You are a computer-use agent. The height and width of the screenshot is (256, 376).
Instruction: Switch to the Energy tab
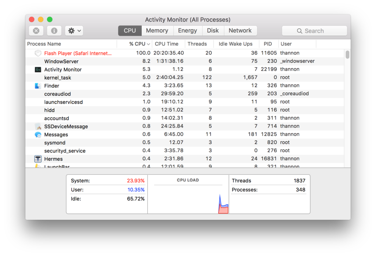(x=187, y=31)
